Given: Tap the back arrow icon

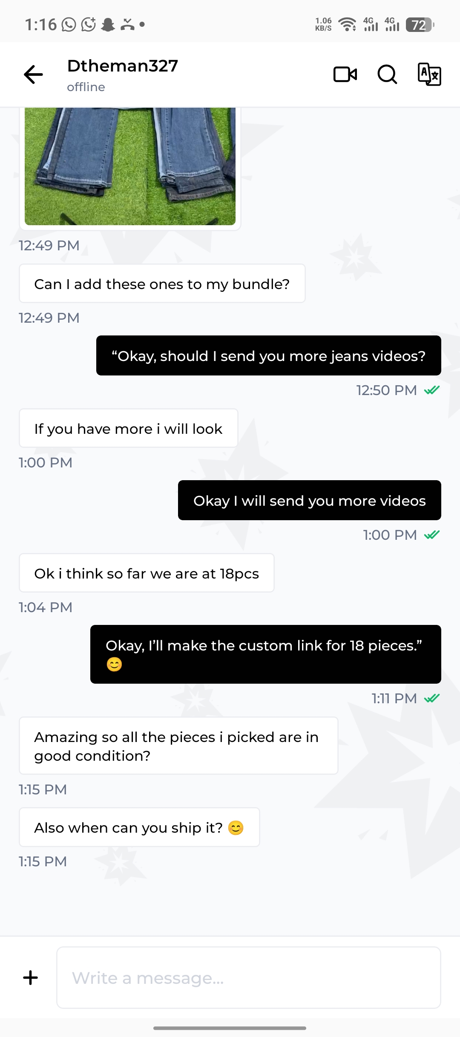Looking at the screenshot, I should pyautogui.click(x=33, y=75).
